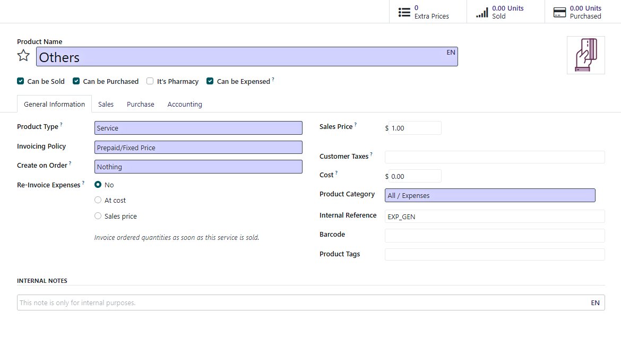Click EN language badge in internal notes
Screen dimensions: 621x337
(595, 303)
